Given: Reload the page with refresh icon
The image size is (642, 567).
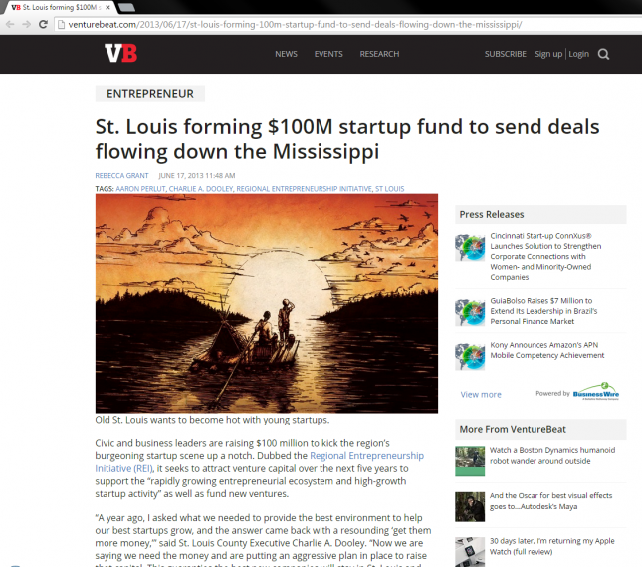Looking at the screenshot, I should coord(45,23).
